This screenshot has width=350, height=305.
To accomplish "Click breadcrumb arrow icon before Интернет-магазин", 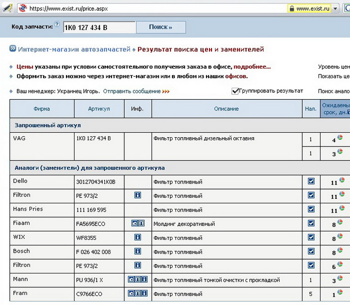I will (13, 48).
